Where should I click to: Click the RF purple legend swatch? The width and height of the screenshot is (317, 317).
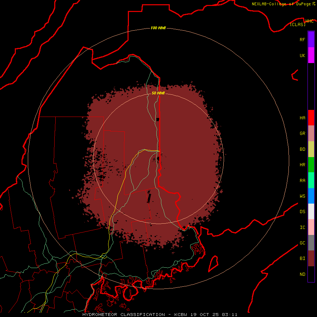click(311, 39)
